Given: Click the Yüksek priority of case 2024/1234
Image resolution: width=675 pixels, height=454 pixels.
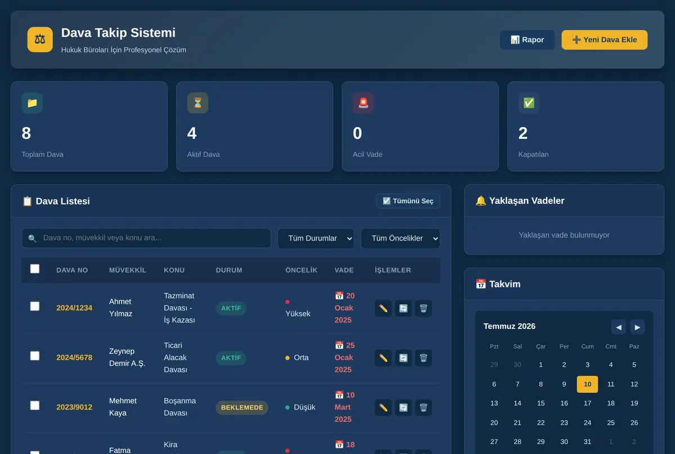Looking at the screenshot, I should [298, 308].
